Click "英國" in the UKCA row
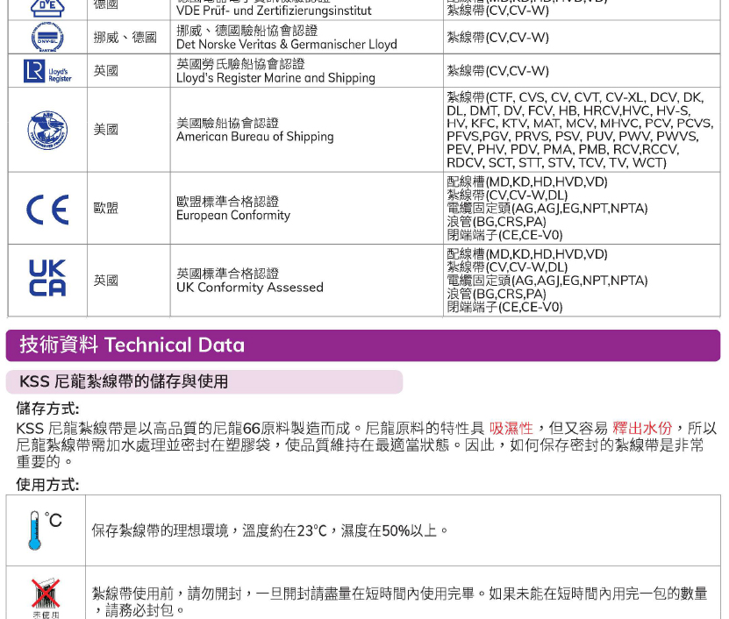 106,281
